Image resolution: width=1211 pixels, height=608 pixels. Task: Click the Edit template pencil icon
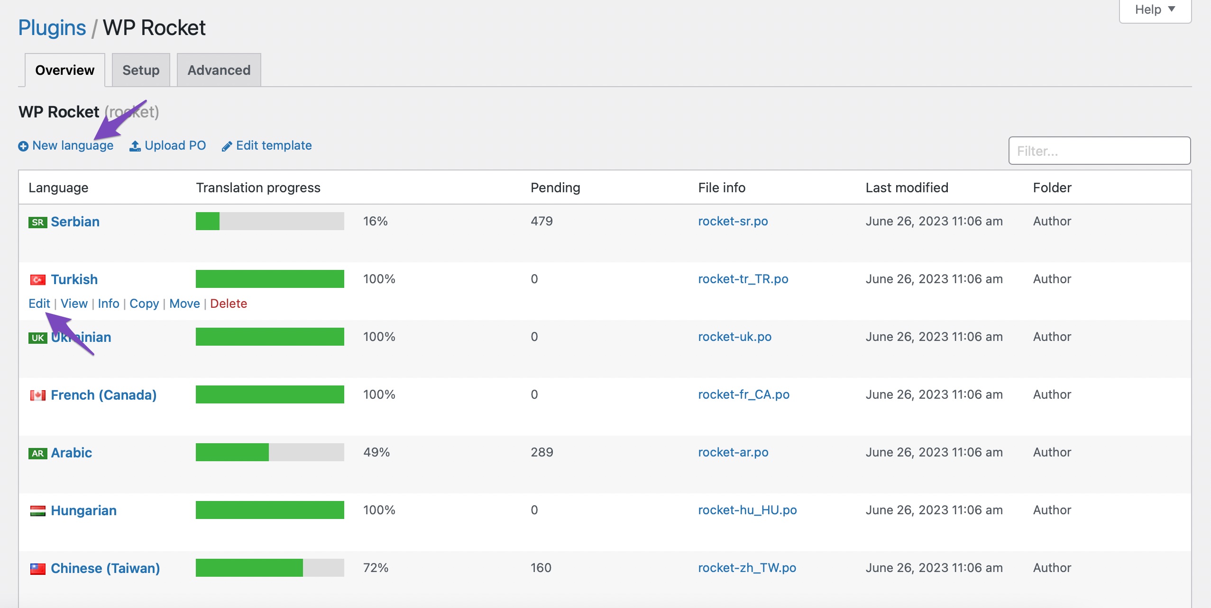click(227, 146)
